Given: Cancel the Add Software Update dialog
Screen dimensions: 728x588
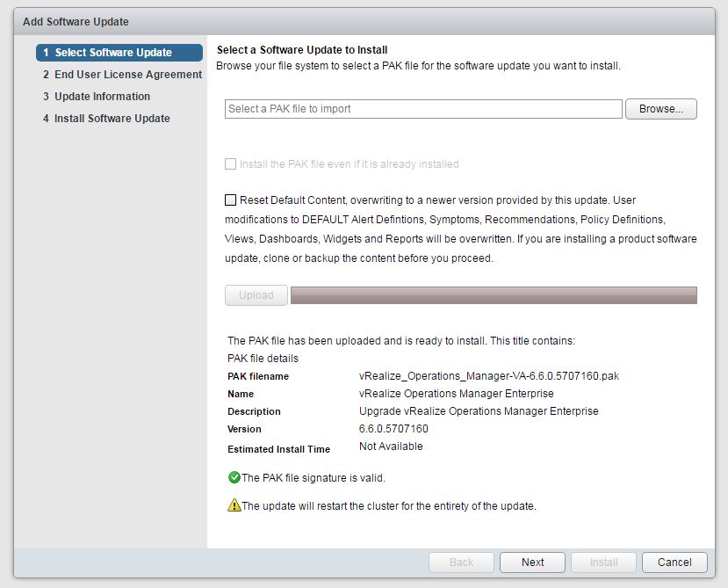Looking at the screenshot, I should tap(674, 563).
